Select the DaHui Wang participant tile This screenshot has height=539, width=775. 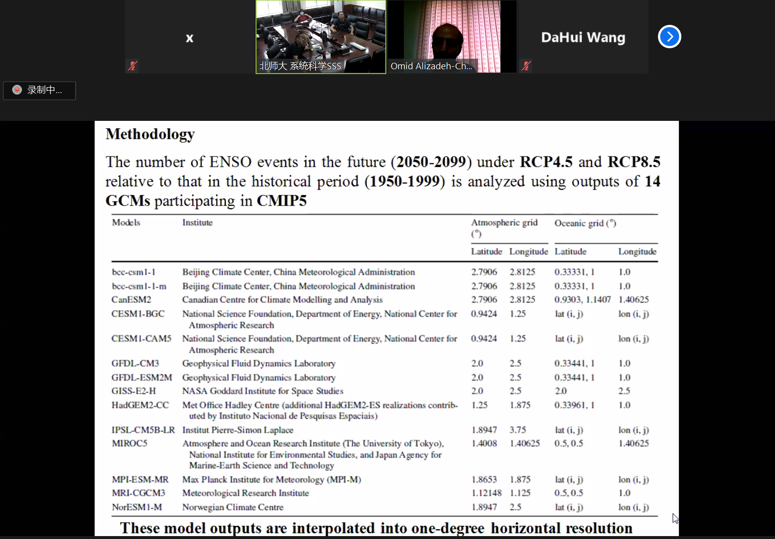pos(583,38)
